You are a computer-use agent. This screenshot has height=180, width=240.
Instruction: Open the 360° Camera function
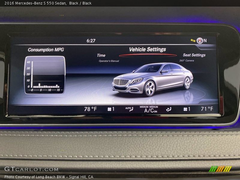click(187, 60)
